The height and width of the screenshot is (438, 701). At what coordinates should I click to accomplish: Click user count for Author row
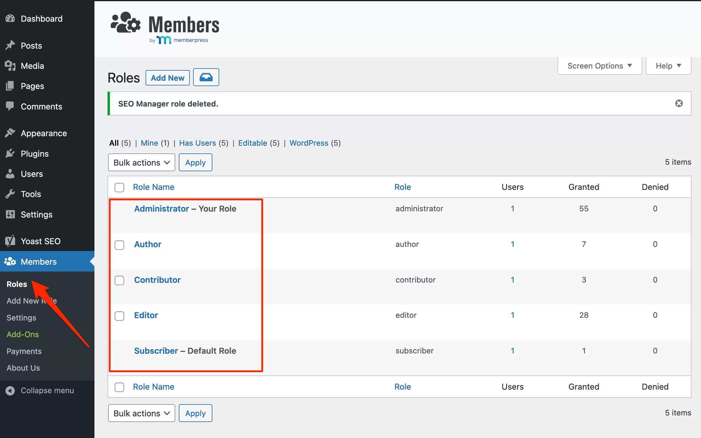point(512,244)
